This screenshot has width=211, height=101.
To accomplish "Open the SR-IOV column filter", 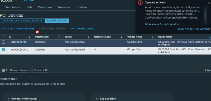I will click(88, 37).
